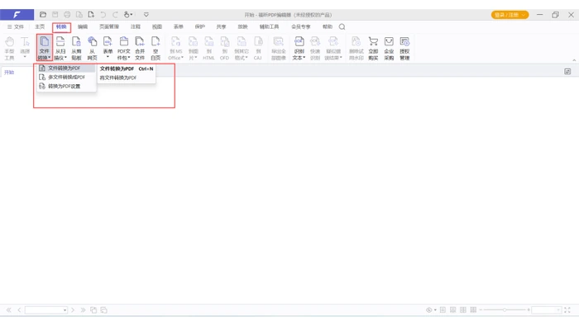The image size is (579, 326).
Task: Go to last page with double-right arrow
Action: 83,310
